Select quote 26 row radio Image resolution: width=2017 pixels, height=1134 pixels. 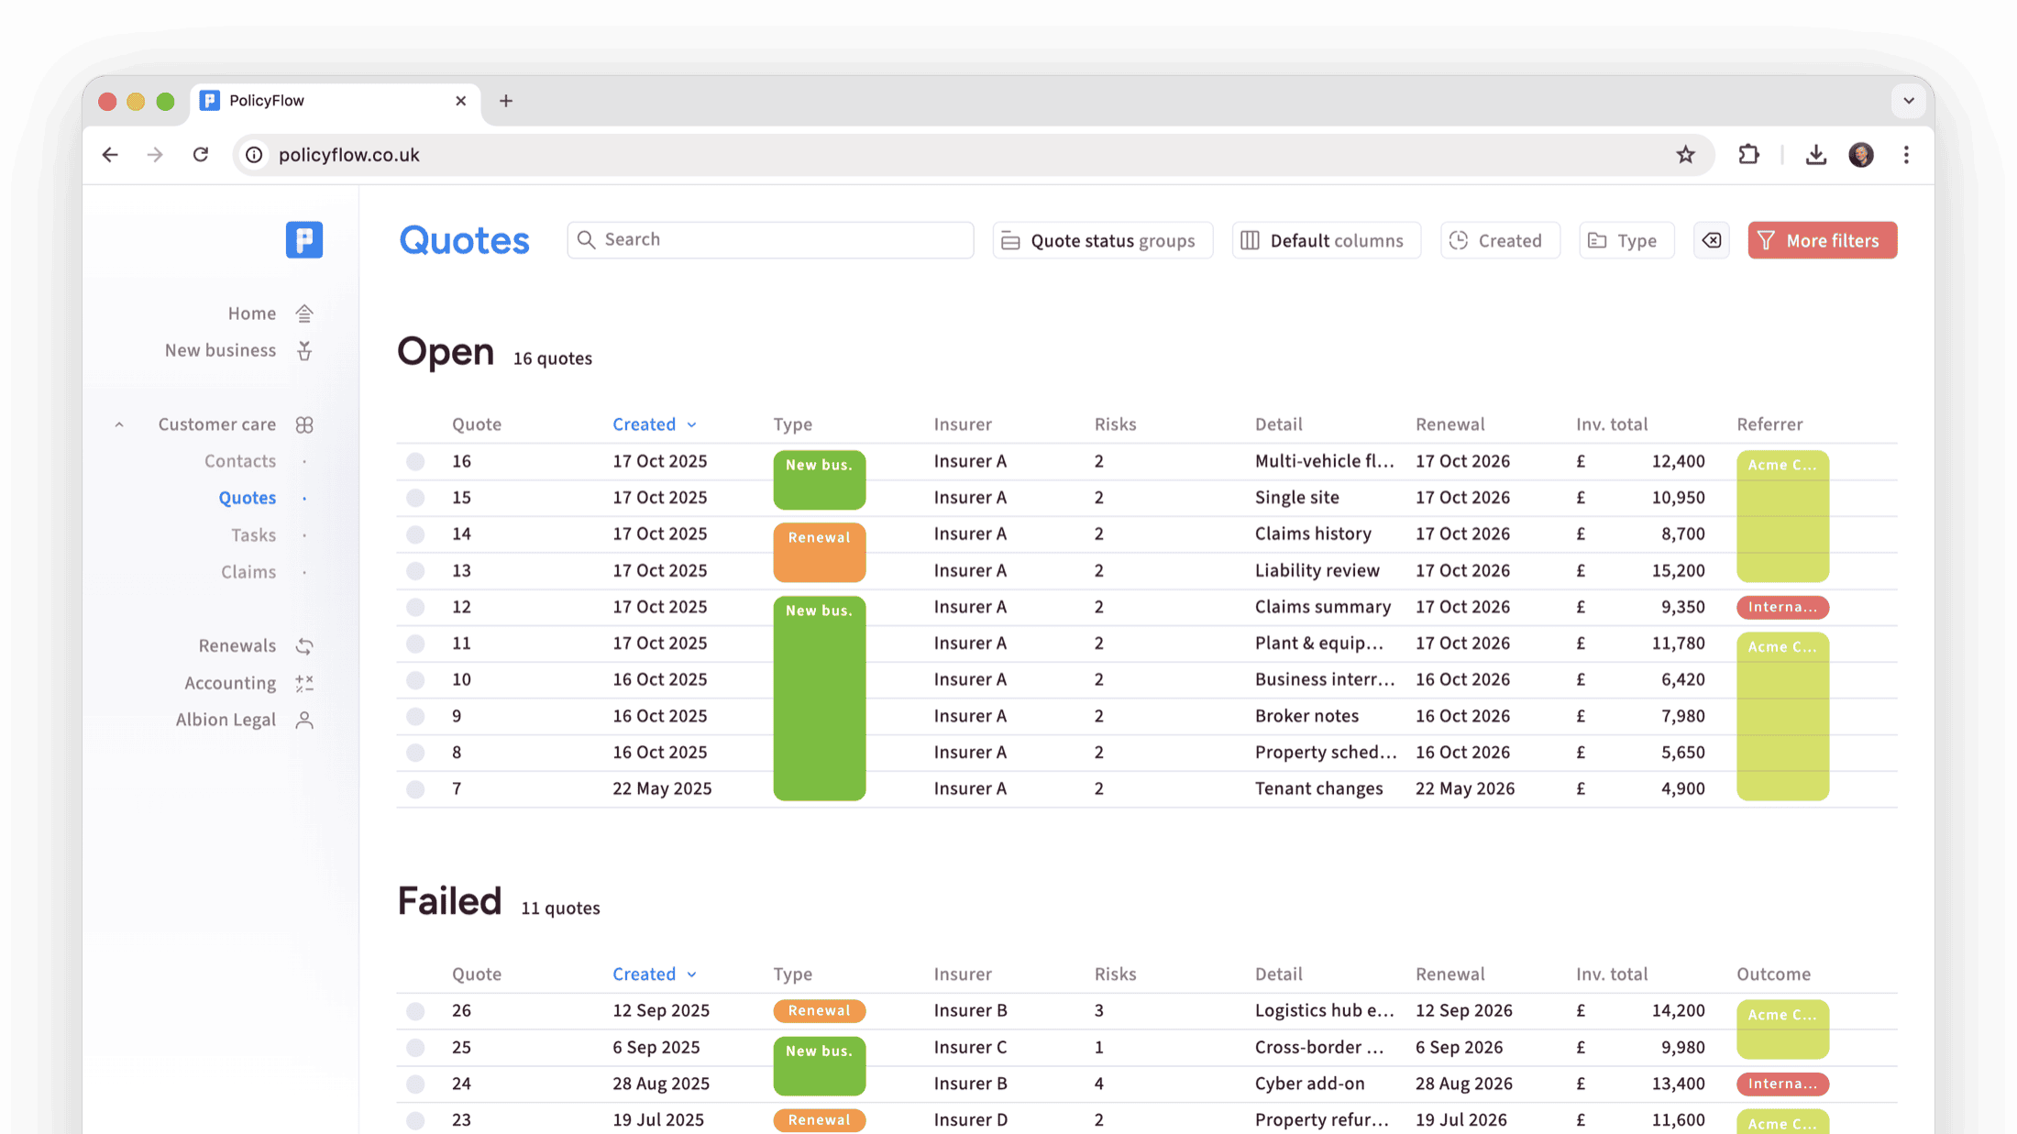tap(415, 1010)
